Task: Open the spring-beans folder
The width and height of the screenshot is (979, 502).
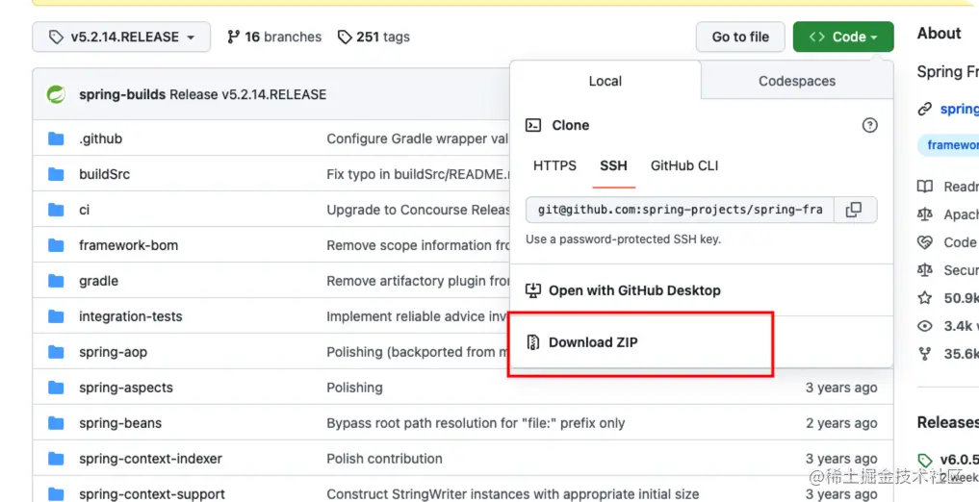Action: point(120,423)
